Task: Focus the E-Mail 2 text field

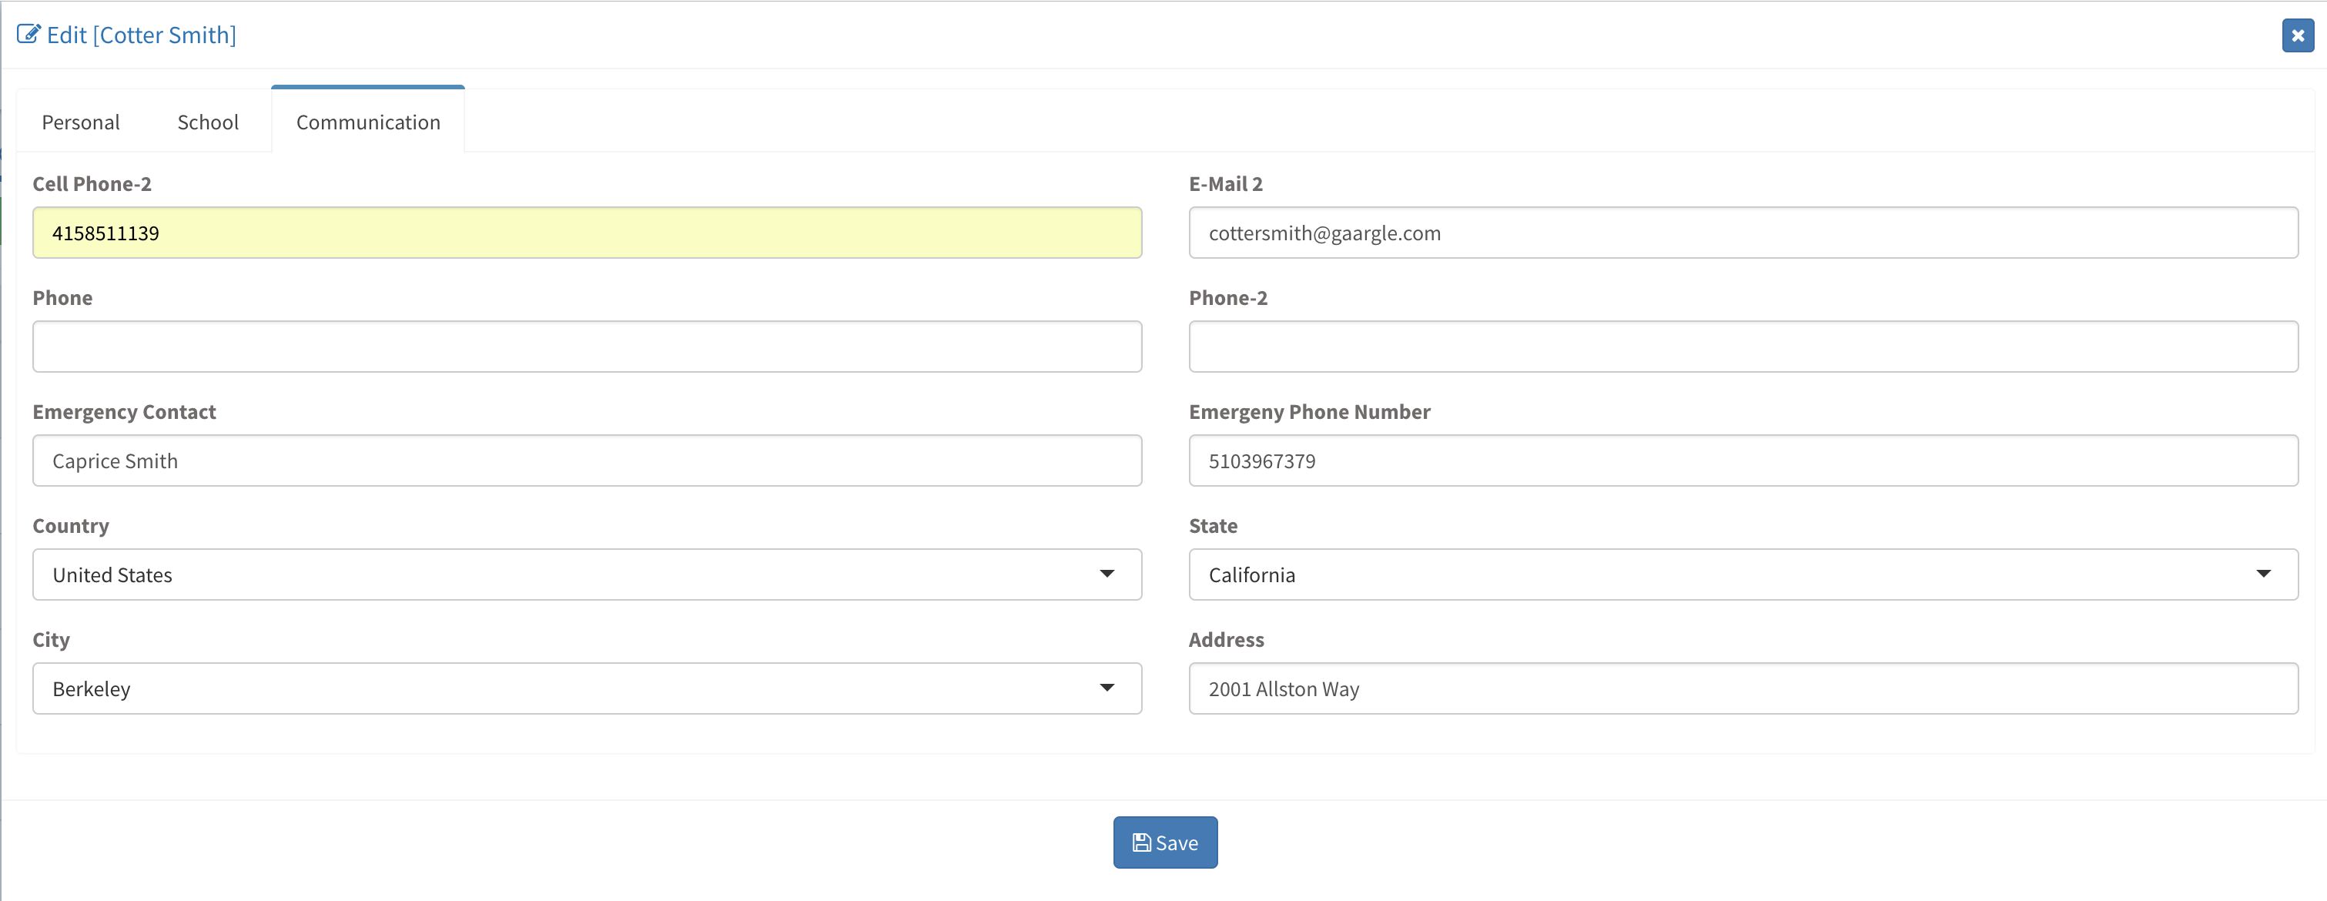Action: tap(1743, 233)
